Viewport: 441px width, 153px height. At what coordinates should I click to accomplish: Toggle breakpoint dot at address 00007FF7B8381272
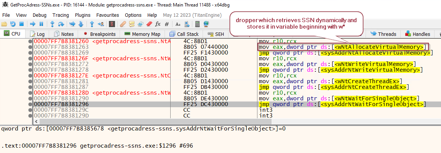30,64
